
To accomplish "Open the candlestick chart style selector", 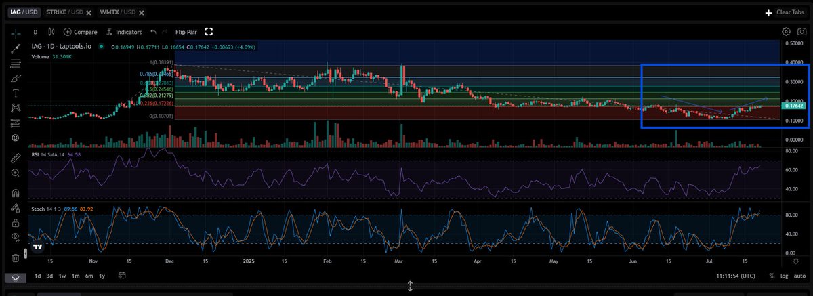I will (53, 32).
